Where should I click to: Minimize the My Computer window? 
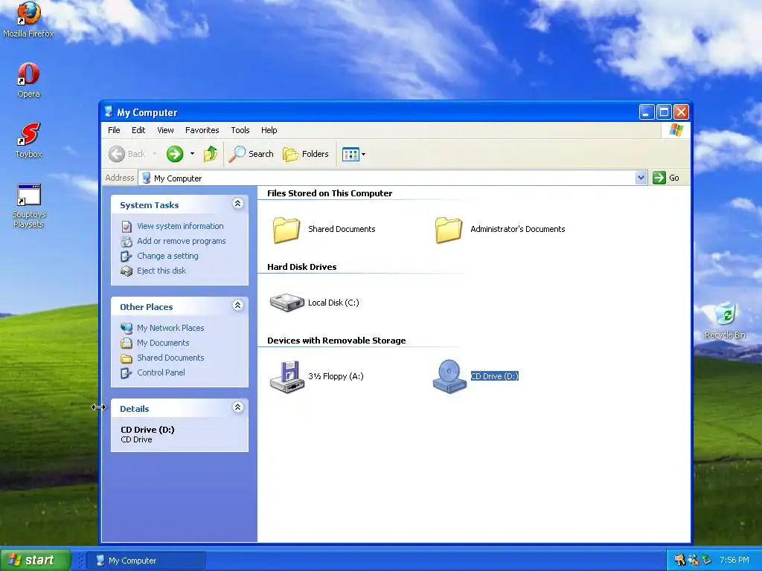(x=647, y=112)
